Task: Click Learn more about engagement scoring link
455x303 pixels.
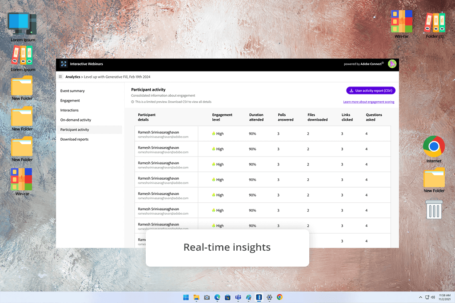Action: coord(368,102)
